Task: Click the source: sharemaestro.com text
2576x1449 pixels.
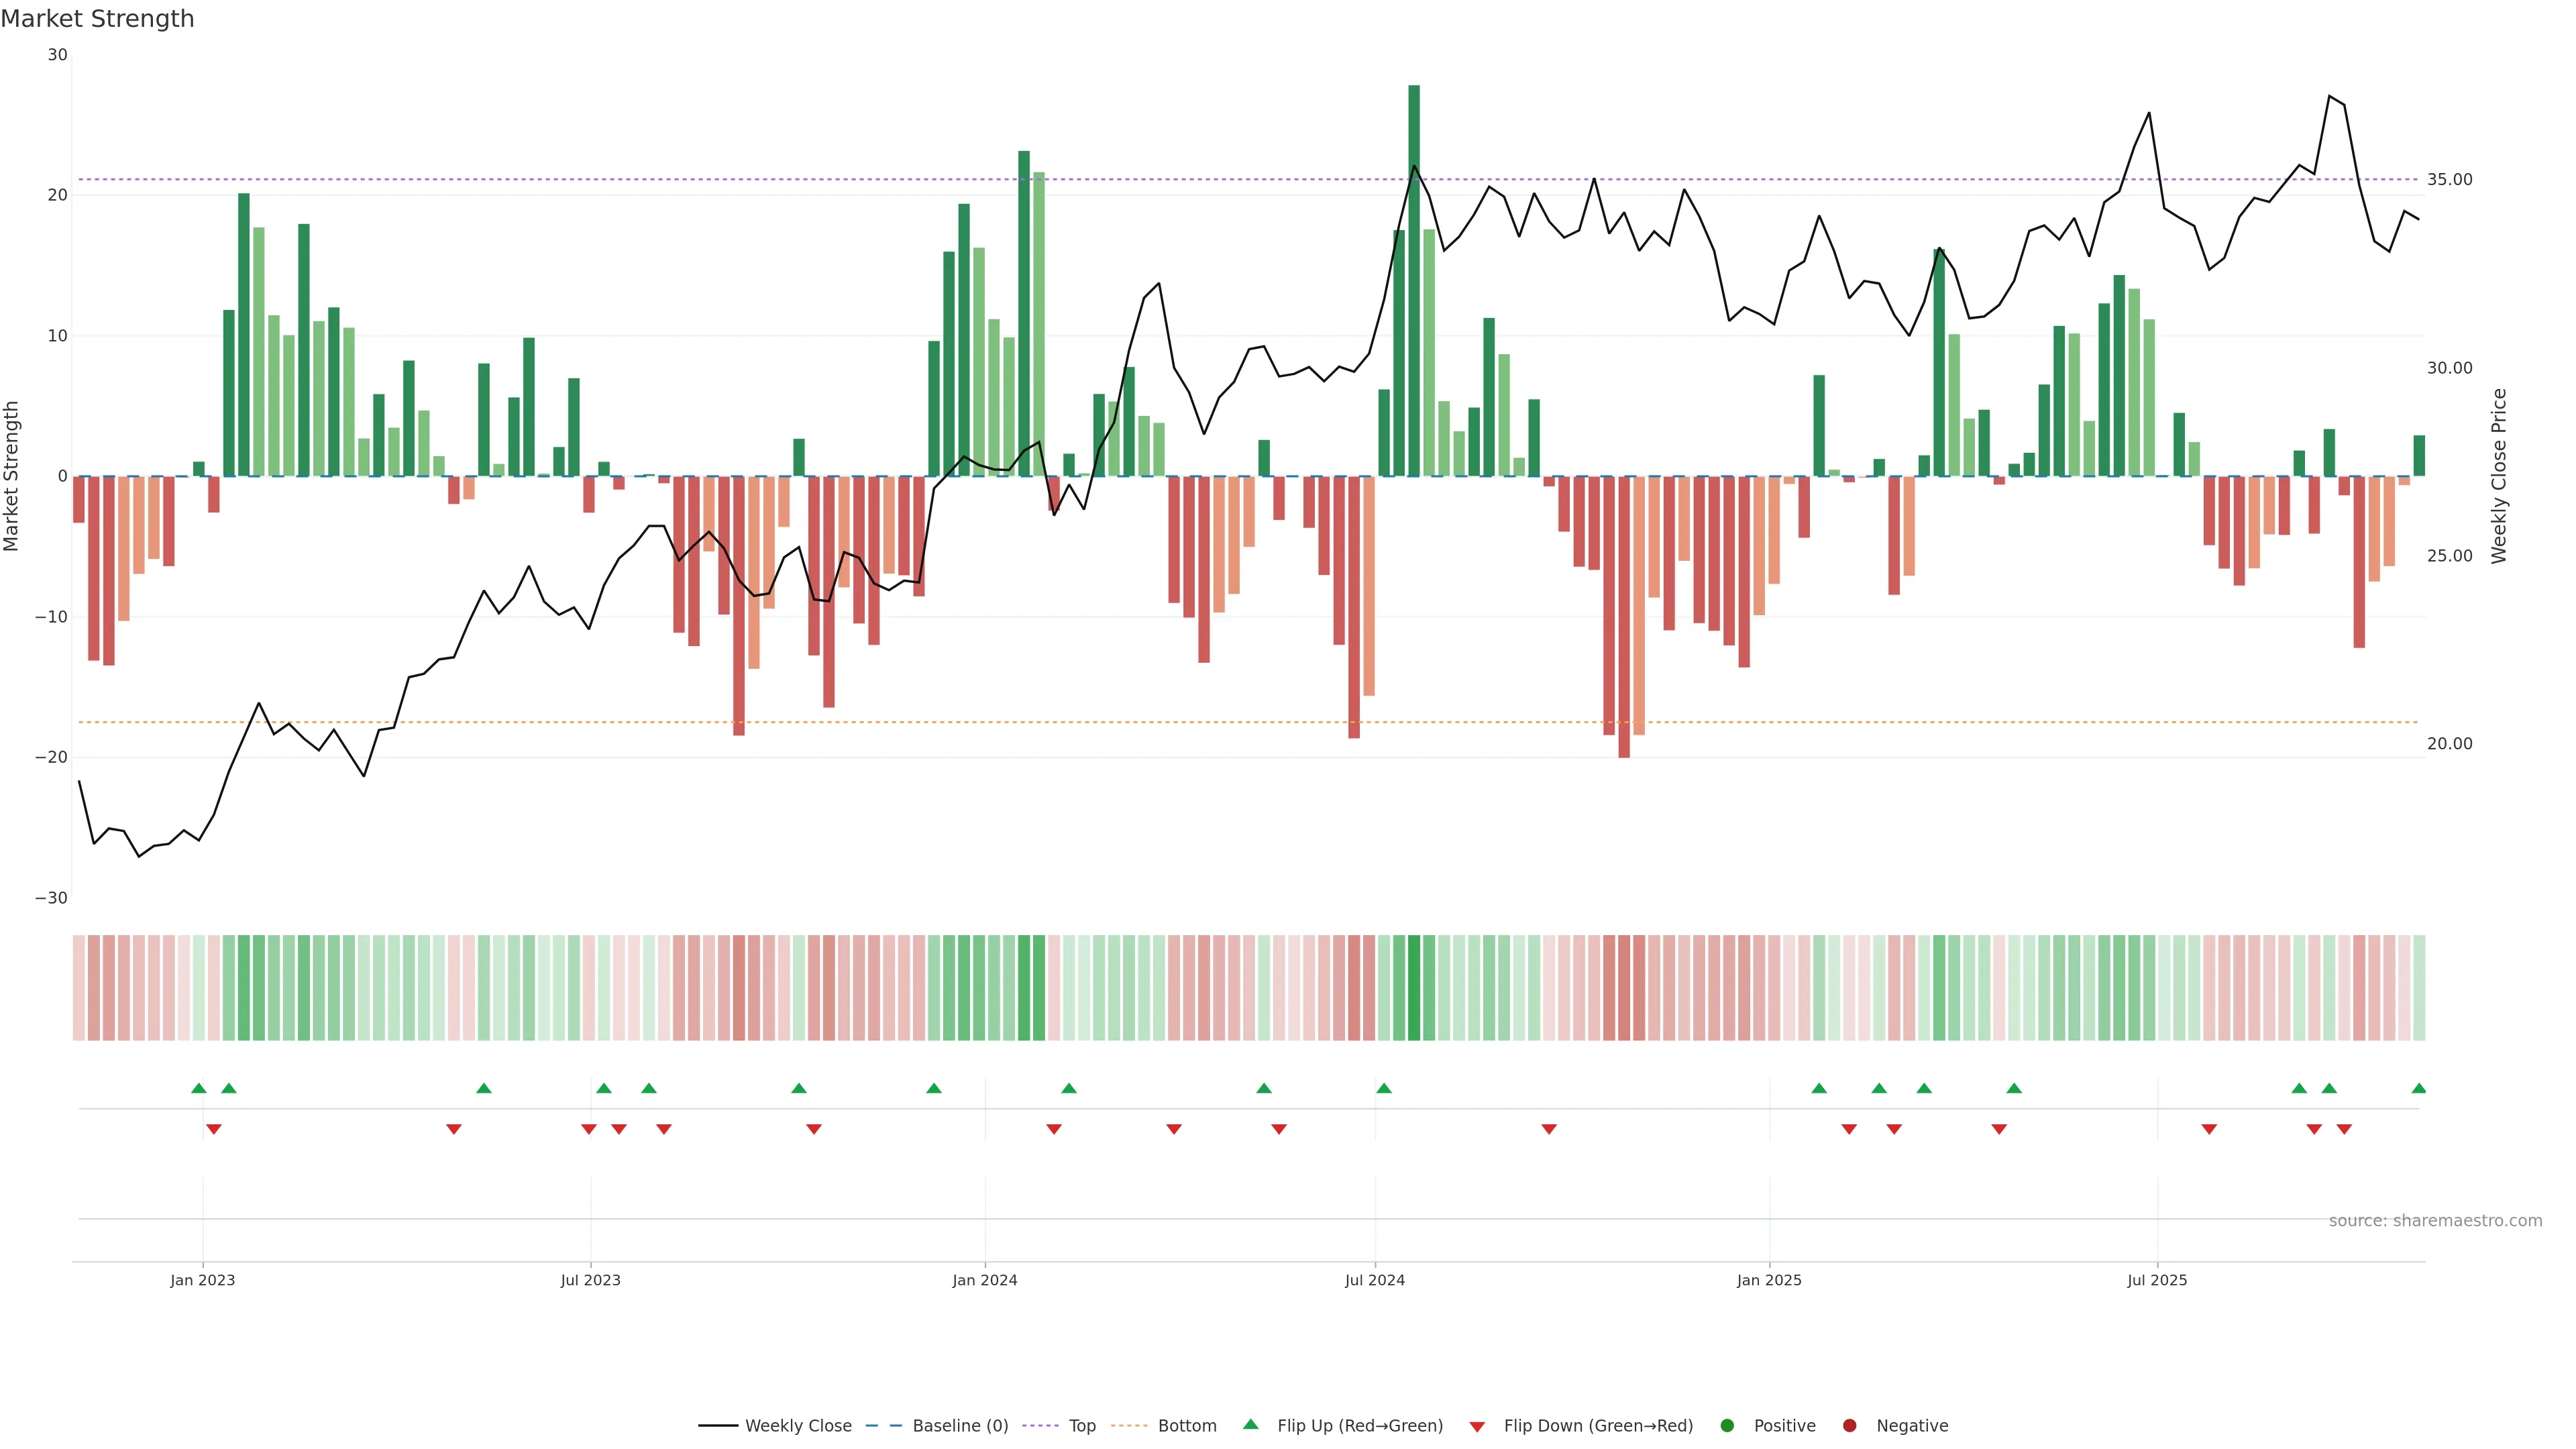Action: click(x=2435, y=1221)
